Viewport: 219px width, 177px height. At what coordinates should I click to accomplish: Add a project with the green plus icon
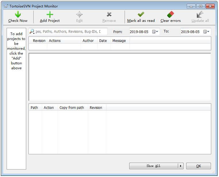pos(50,14)
